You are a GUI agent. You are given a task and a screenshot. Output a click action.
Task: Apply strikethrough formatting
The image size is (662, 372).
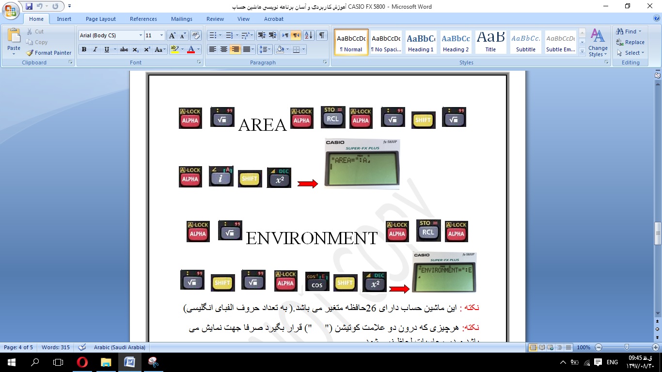click(x=124, y=49)
